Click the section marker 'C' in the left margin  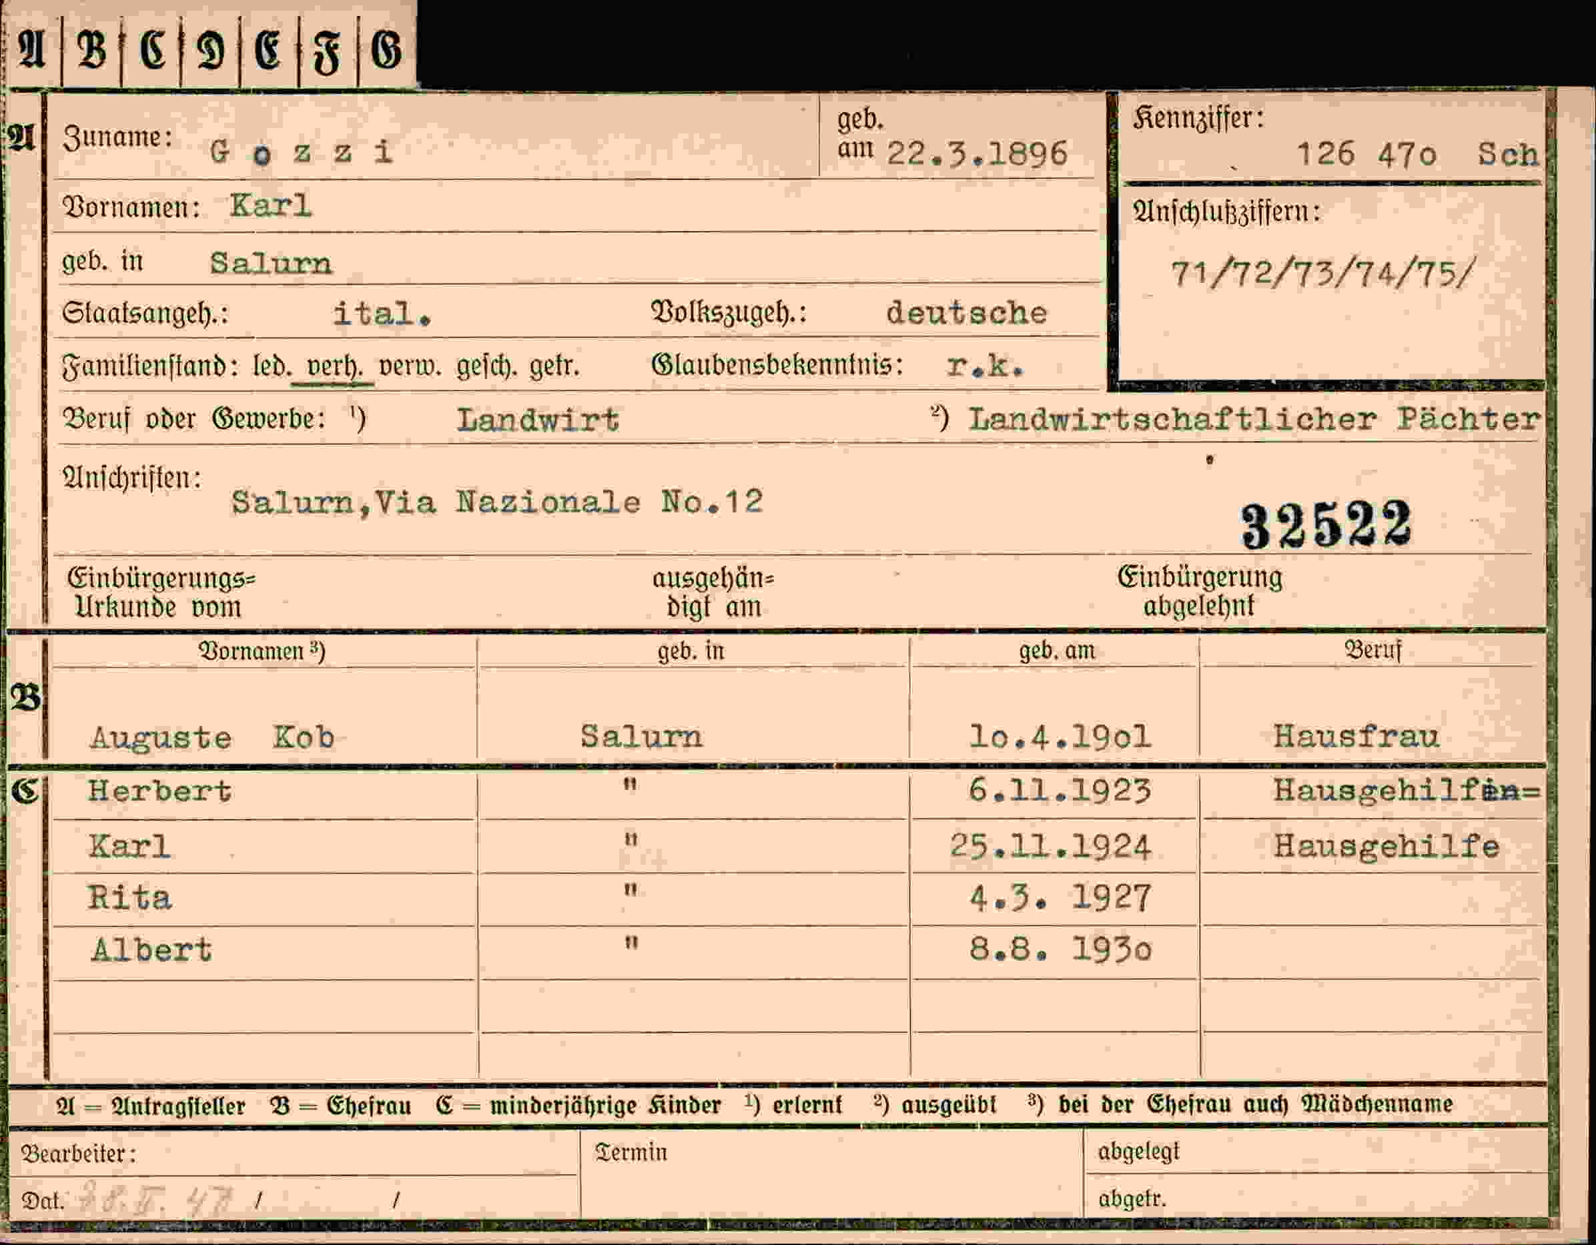pos(25,791)
